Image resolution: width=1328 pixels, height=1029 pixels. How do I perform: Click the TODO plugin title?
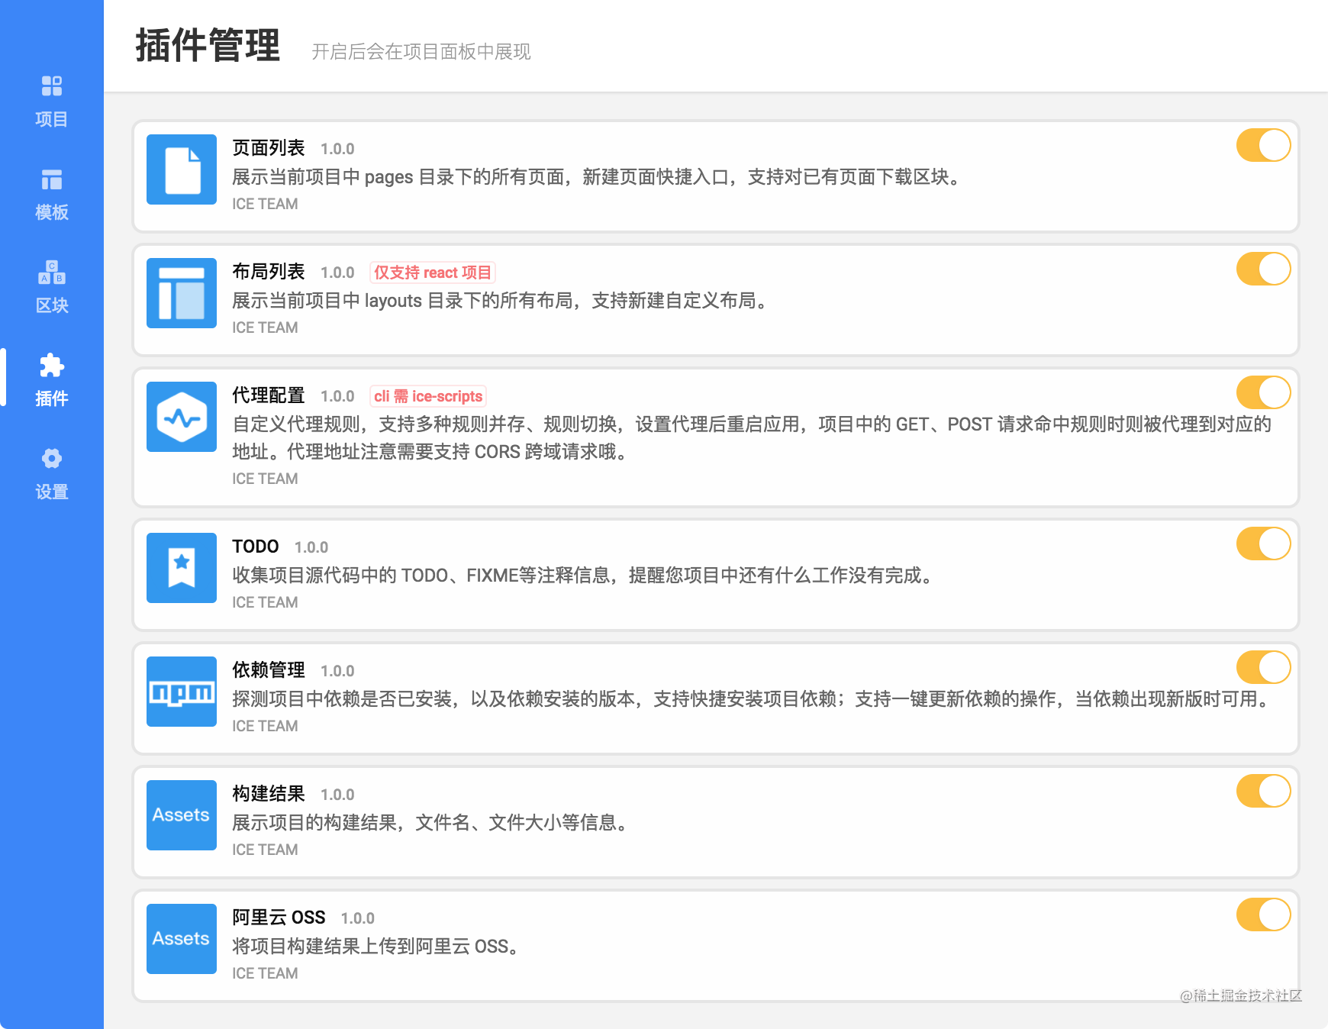coord(256,546)
